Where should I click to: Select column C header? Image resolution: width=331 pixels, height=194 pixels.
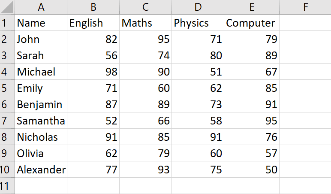click(x=146, y=7)
